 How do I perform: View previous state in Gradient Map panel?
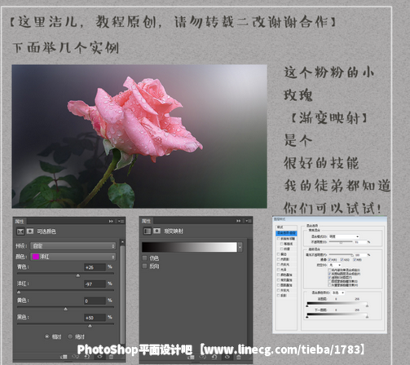[x=202, y=357]
